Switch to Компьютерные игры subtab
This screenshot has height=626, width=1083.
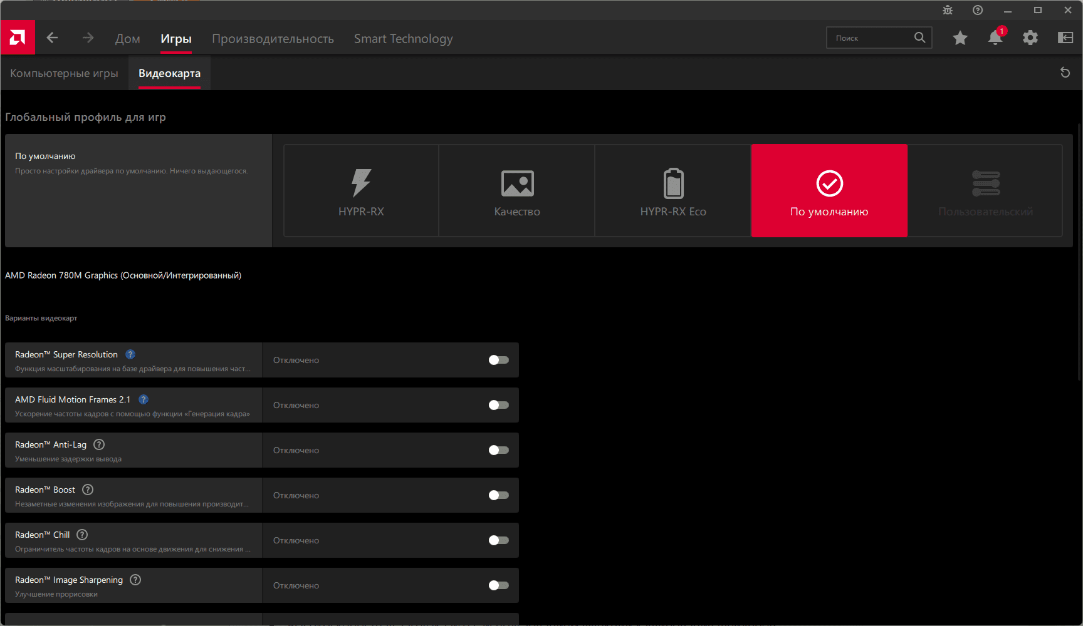(x=64, y=73)
